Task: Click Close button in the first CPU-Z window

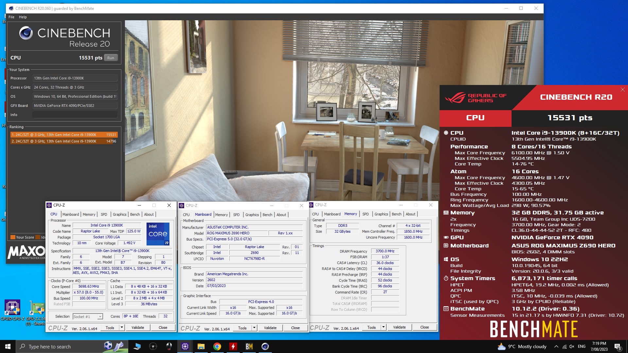Action: 163,328
